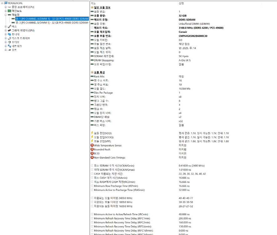Expand the 중앙 프로세서 (CPU) node
This screenshot has width=277, height=235.
click(x=6, y=7)
